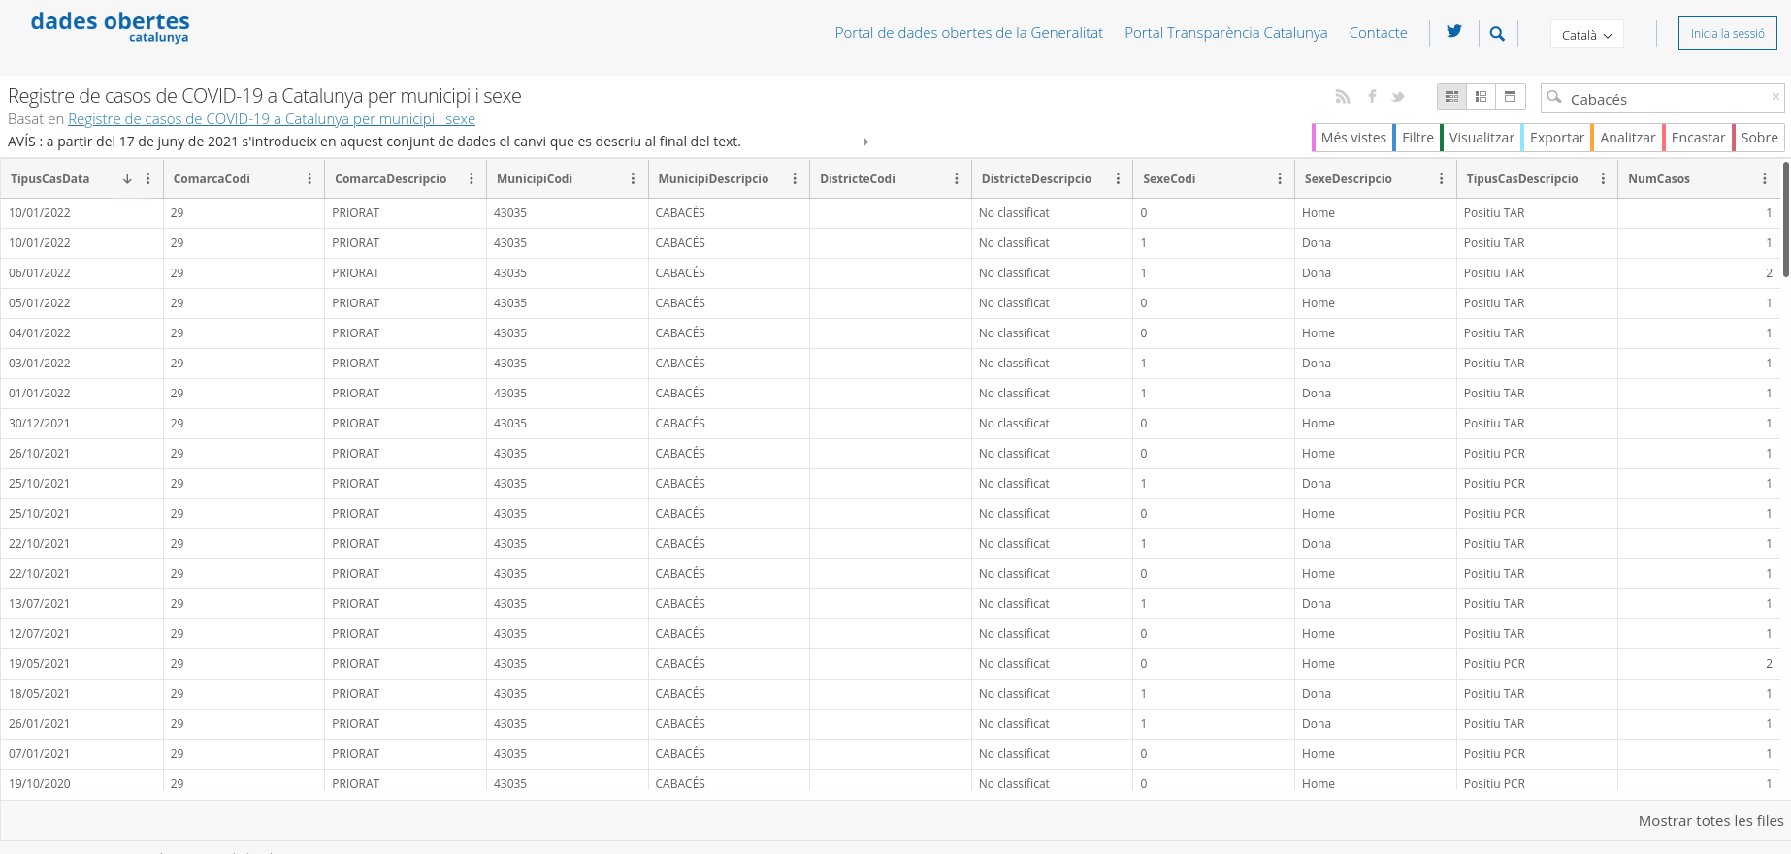The height and width of the screenshot is (854, 1791).
Task: Open MunicipiDescripcio column menu
Action: 795,179
